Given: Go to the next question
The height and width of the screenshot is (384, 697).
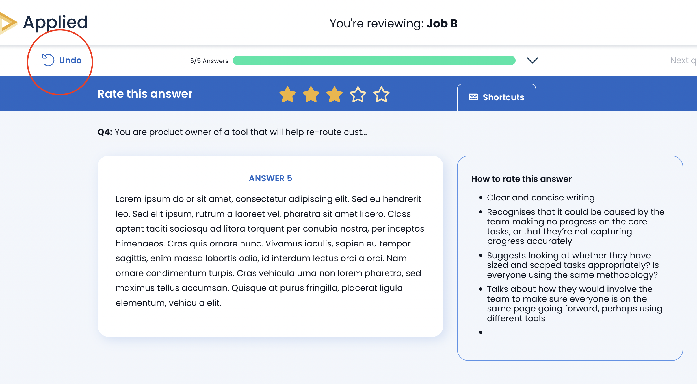Looking at the screenshot, I should [x=683, y=60].
